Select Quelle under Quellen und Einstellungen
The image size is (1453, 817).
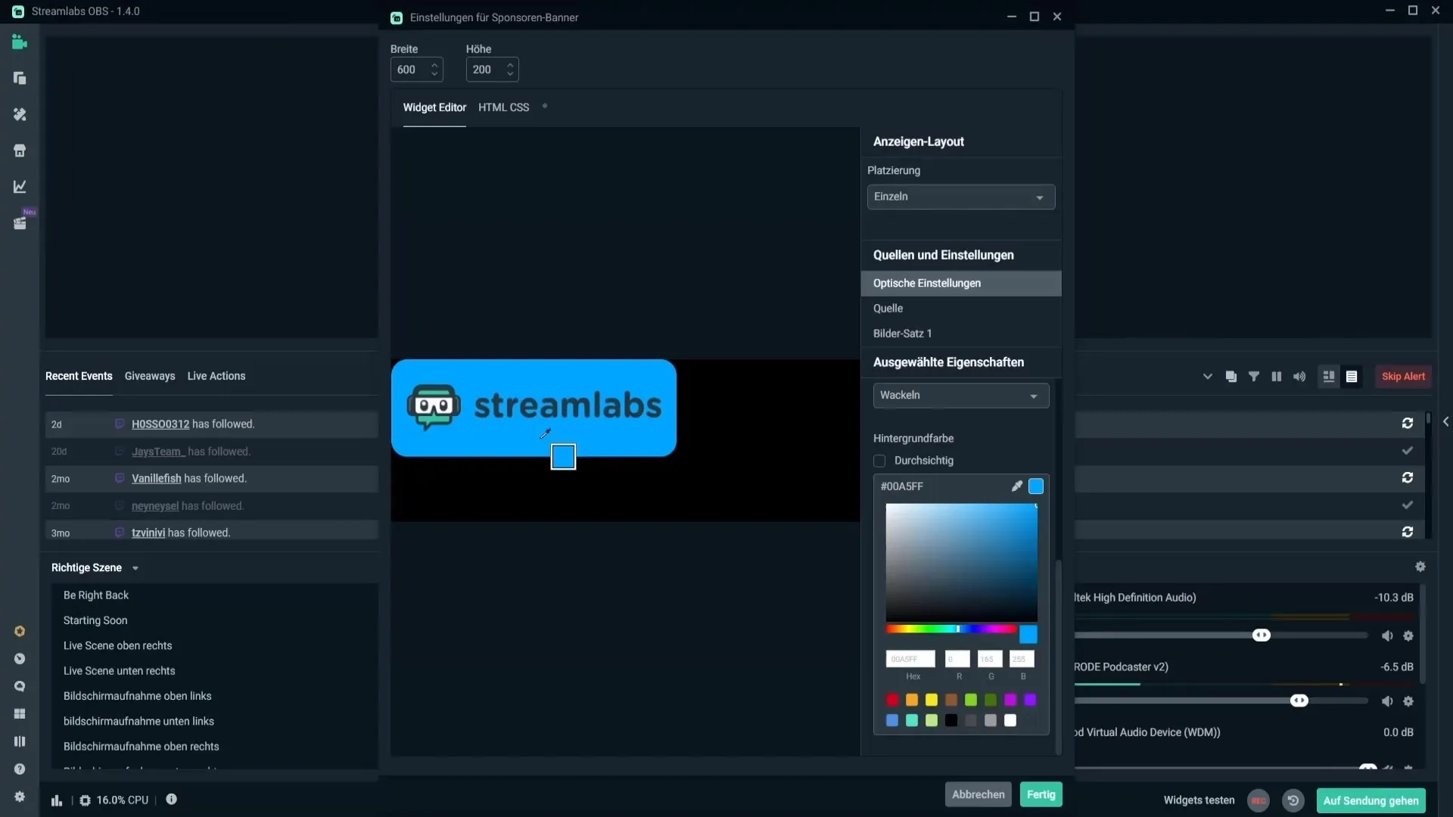pos(961,309)
